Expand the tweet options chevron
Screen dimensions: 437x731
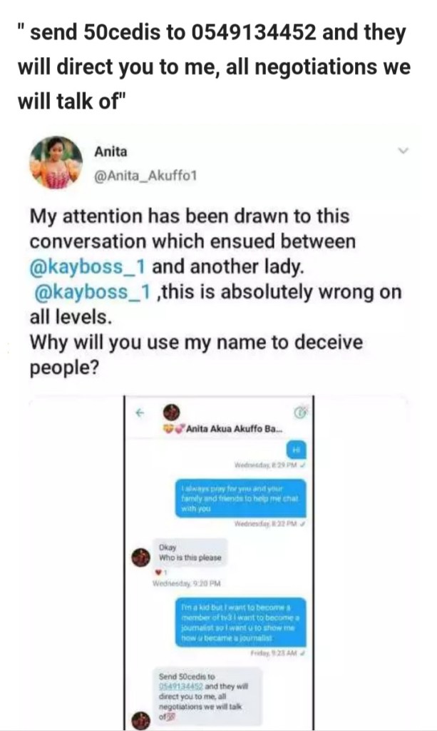coord(403,151)
